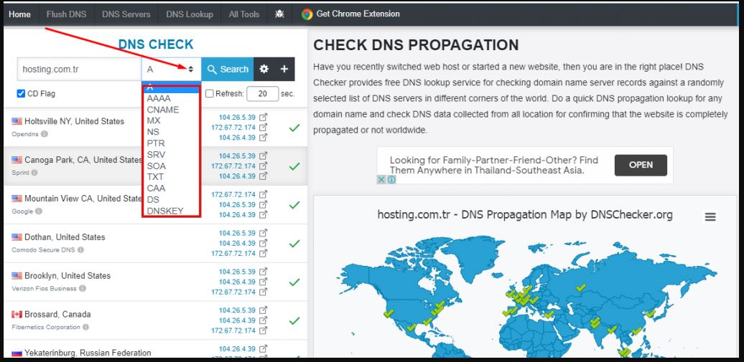Close the ad using the X icon
Screen dimensions: 744x362
tap(382, 179)
